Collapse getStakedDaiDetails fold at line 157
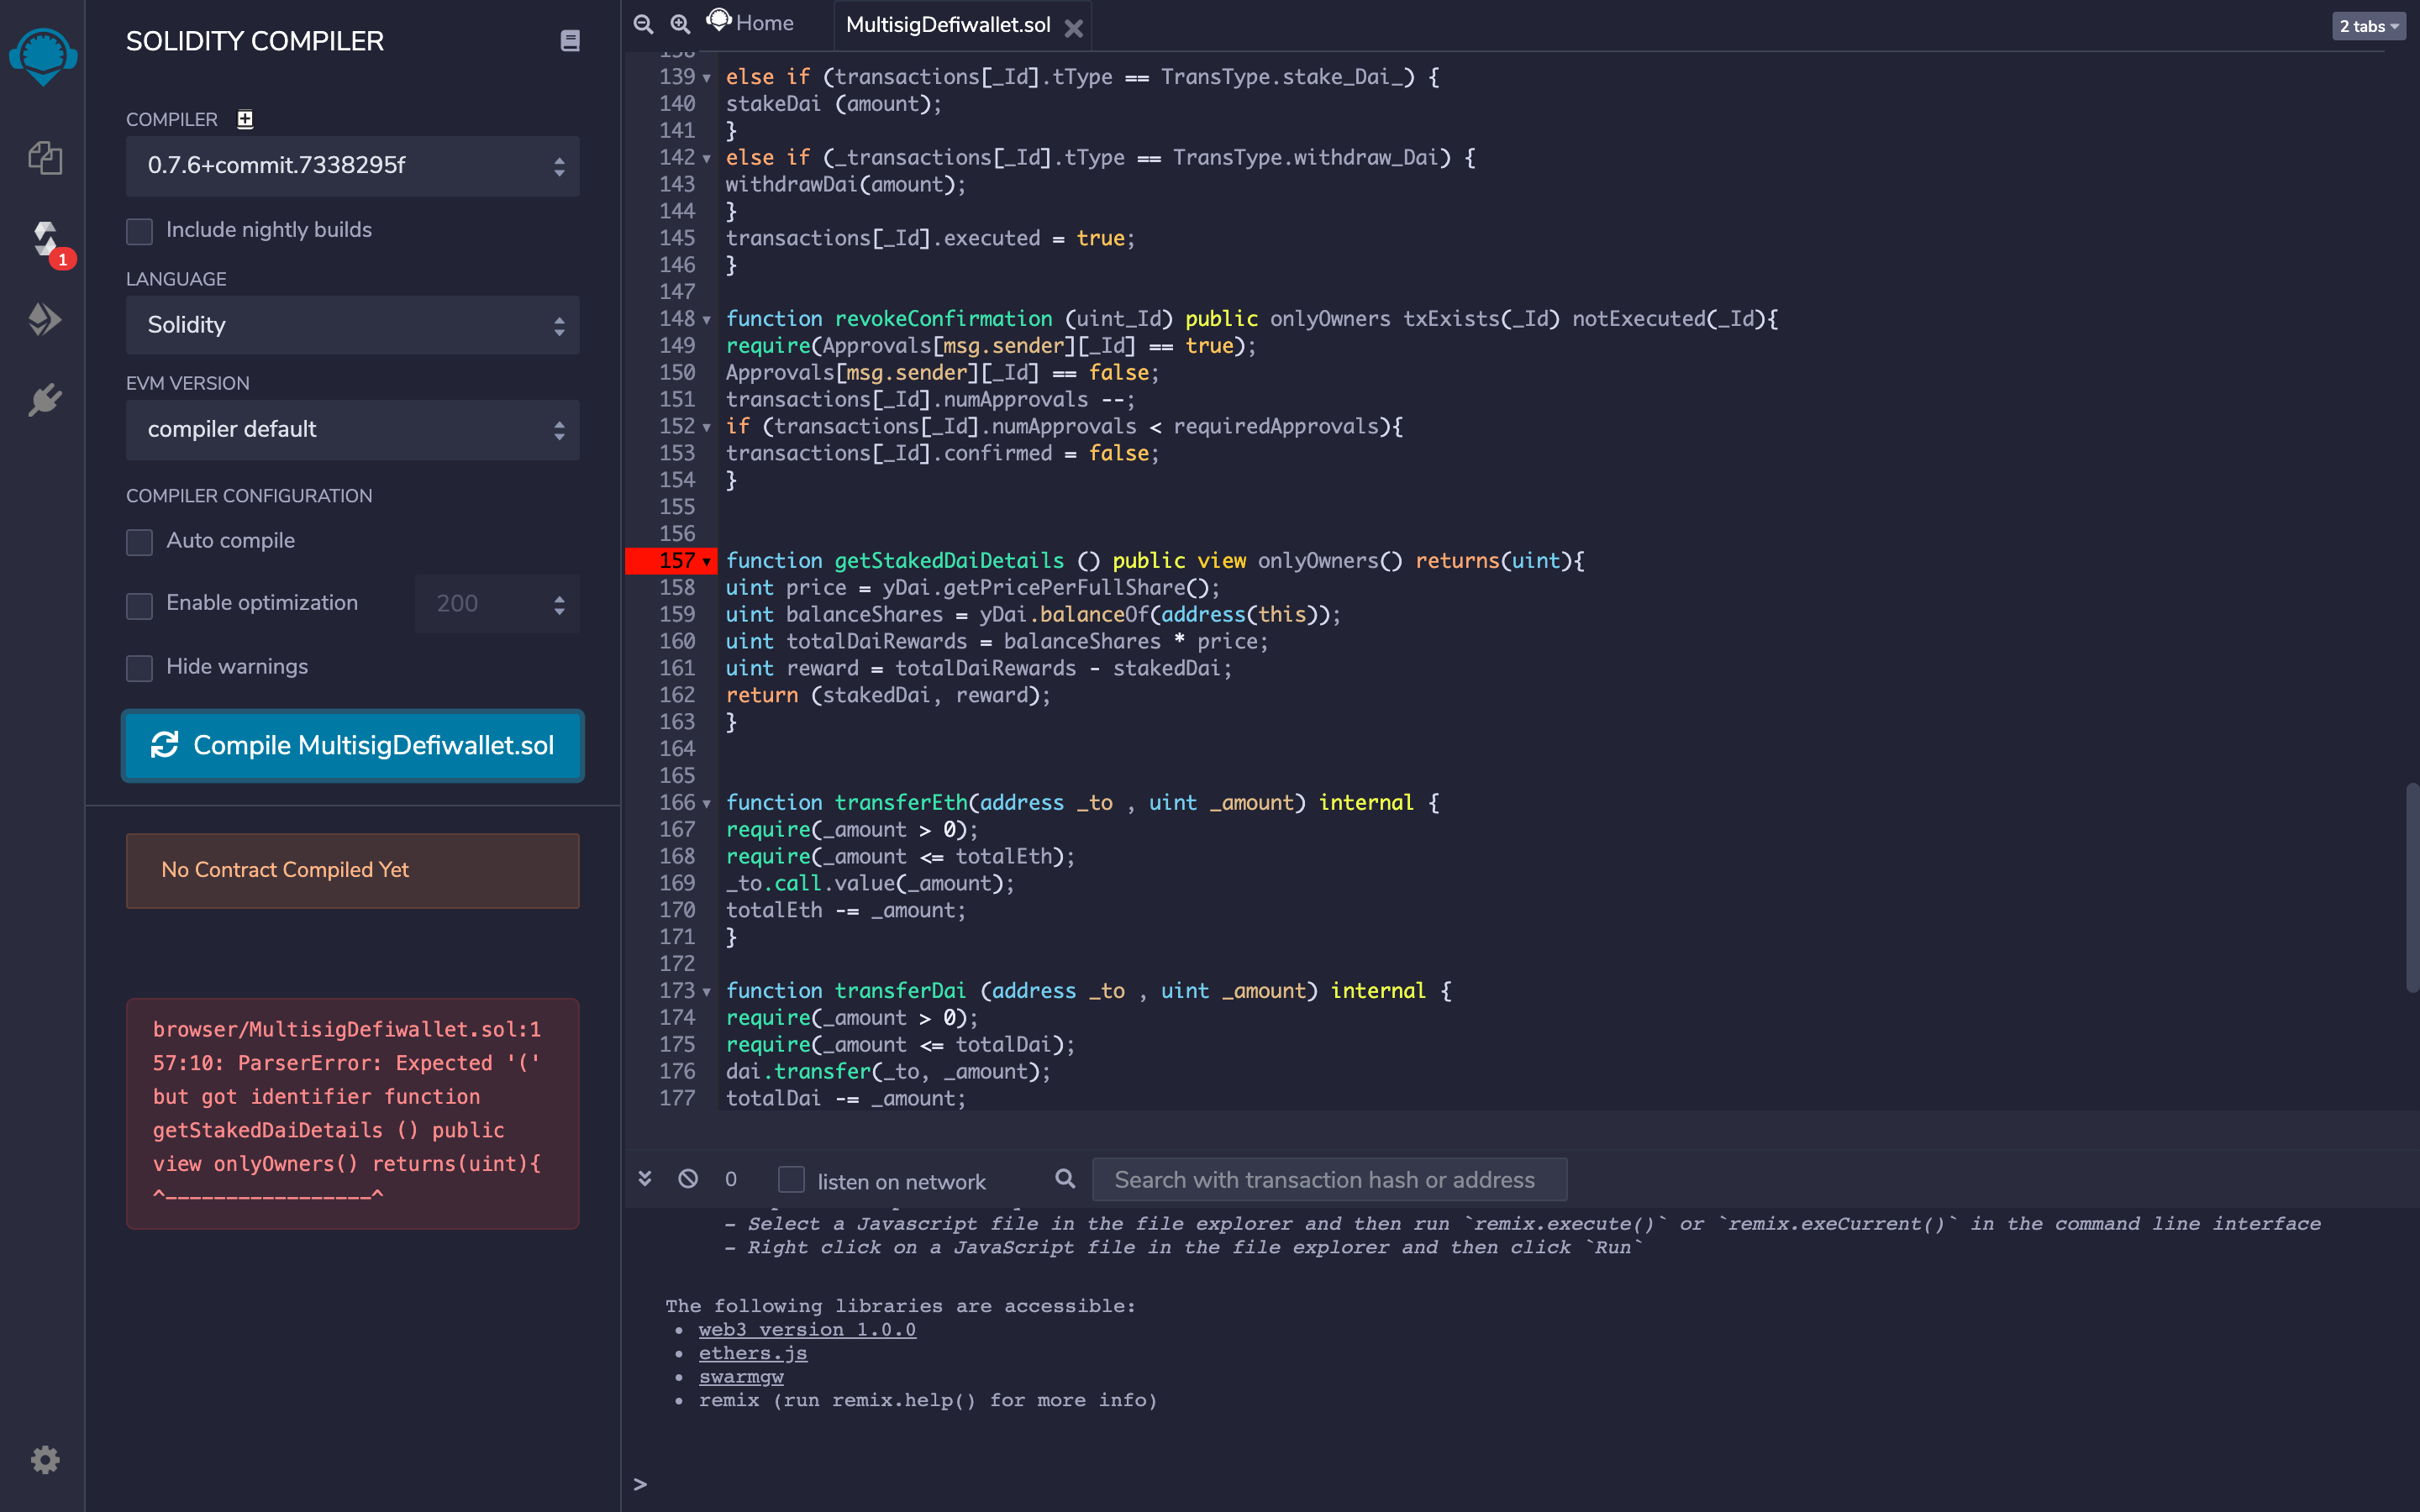Image resolution: width=2420 pixels, height=1512 pixels. [707, 561]
